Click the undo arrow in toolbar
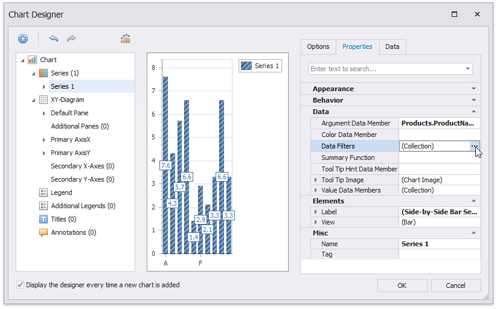The image size is (497, 309). pos(54,39)
